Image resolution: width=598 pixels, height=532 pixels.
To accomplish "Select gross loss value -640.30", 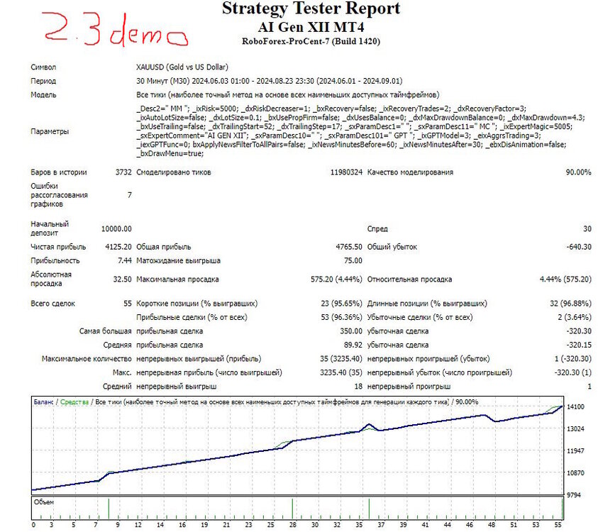I will tap(579, 247).
